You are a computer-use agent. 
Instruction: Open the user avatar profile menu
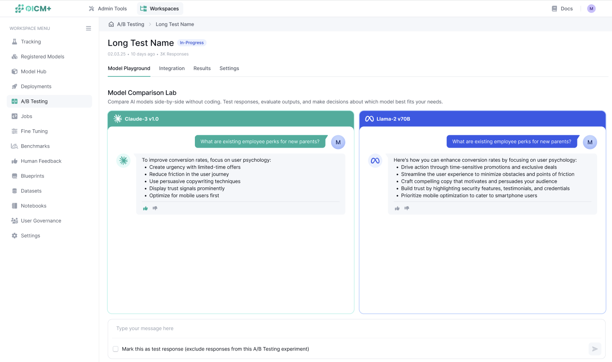pyautogui.click(x=591, y=9)
